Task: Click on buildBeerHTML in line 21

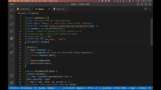Action: click(x=43, y=60)
